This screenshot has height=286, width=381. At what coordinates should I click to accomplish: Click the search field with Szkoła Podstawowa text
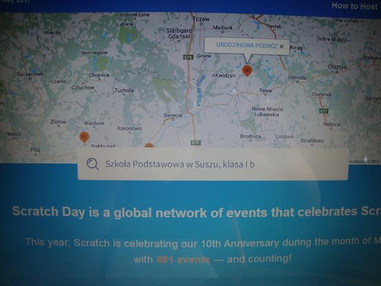(x=213, y=164)
